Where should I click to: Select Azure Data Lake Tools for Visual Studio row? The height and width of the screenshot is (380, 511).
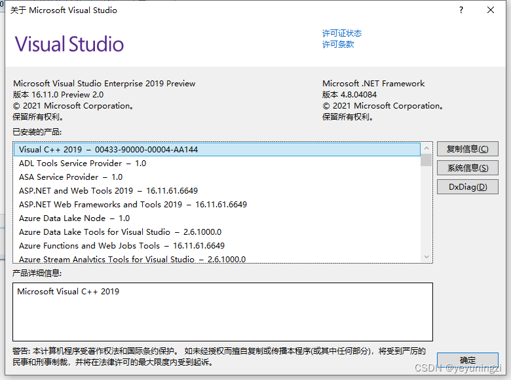tap(217, 232)
